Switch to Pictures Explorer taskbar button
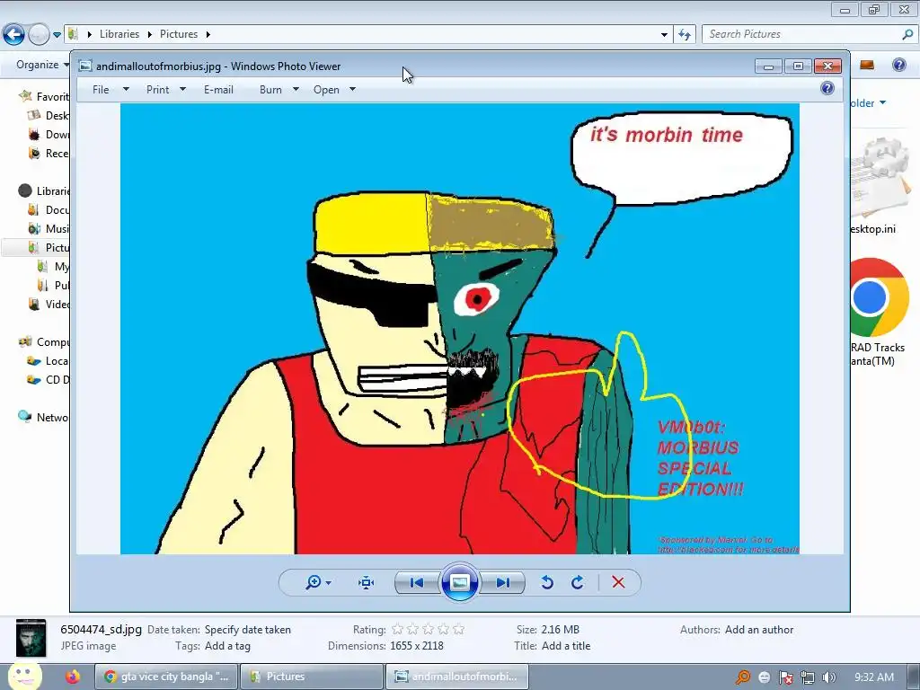 pos(312,677)
